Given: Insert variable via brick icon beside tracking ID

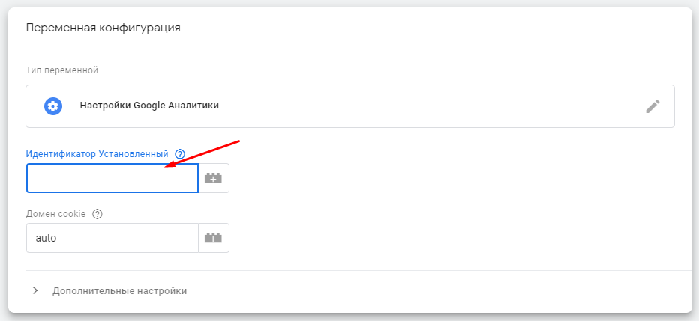Looking at the screenshot, I should pyautogui.click(x=214, y=178).
